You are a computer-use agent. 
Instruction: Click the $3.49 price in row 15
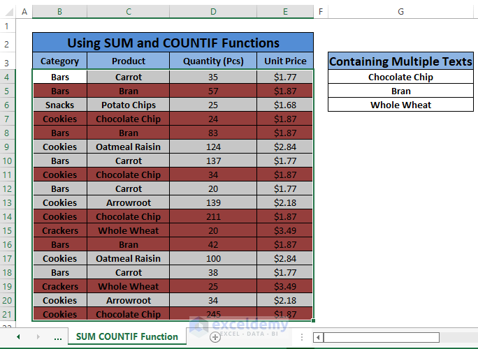click(x=285, y=230)
